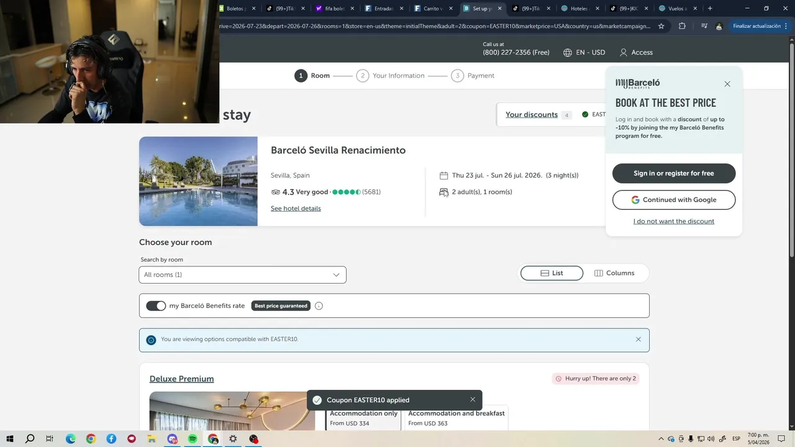Open EN - USD language currency selector

pos(584,53)
